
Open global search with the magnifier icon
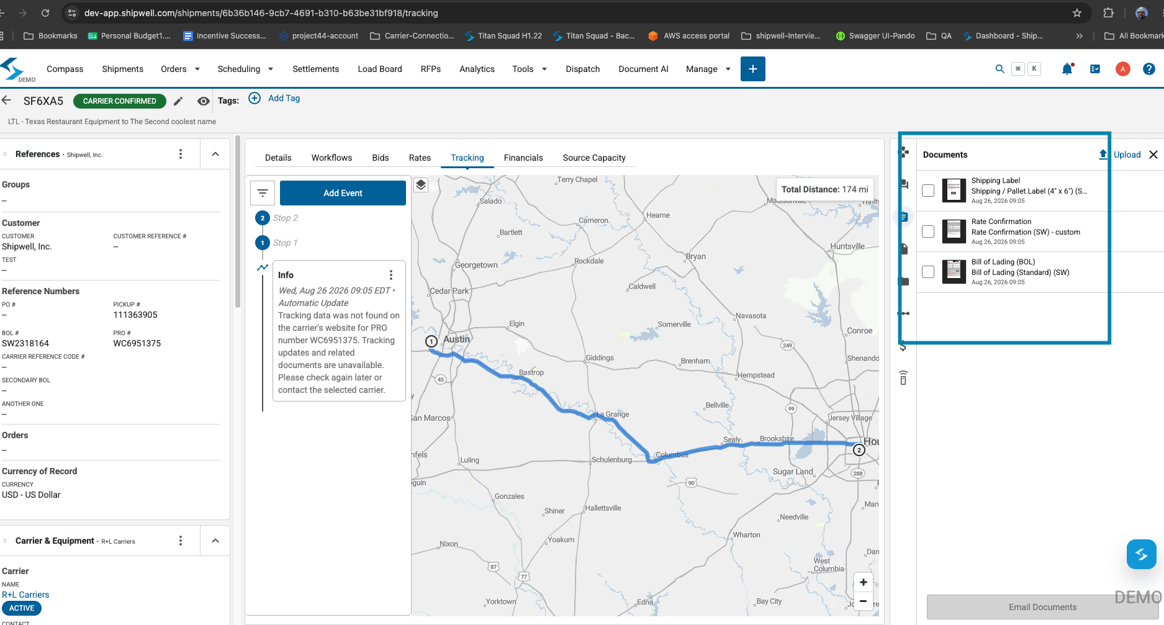(x=999, y=69)
